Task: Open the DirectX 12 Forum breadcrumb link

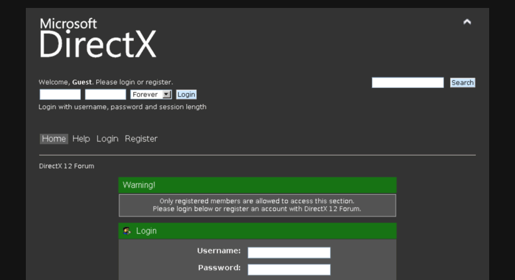Action: (67, 166)
